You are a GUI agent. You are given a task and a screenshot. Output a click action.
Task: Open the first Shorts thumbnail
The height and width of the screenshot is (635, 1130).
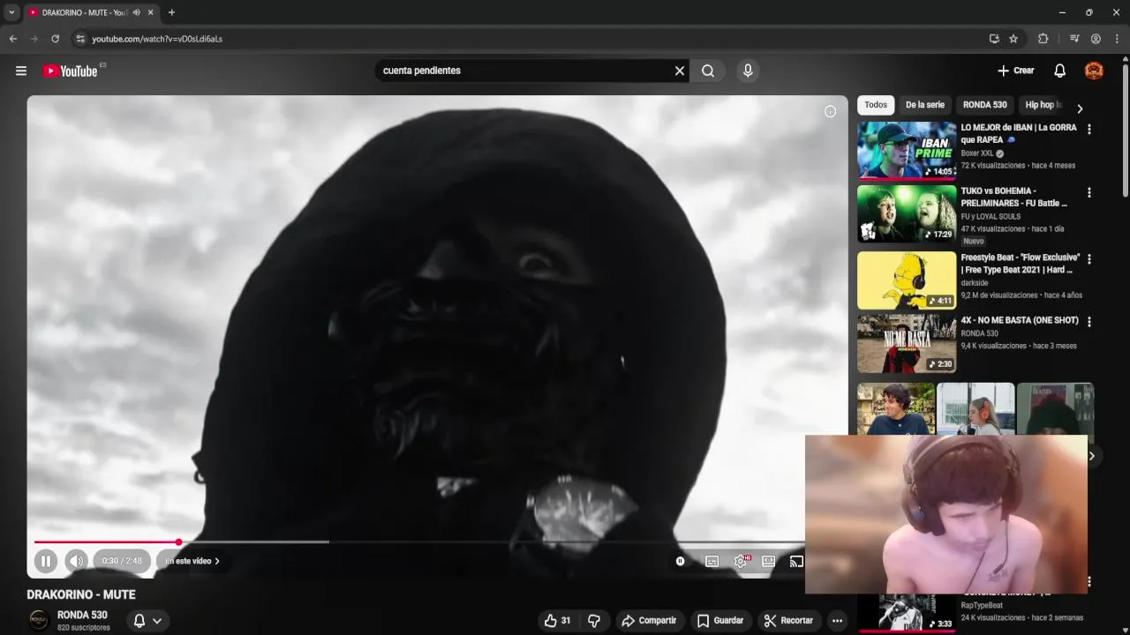(896, 408)
